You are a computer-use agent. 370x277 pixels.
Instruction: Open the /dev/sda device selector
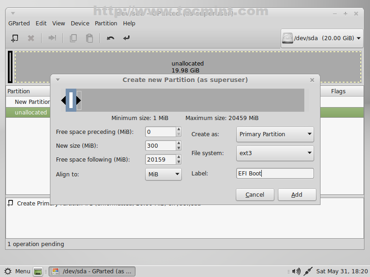[322, 38]
